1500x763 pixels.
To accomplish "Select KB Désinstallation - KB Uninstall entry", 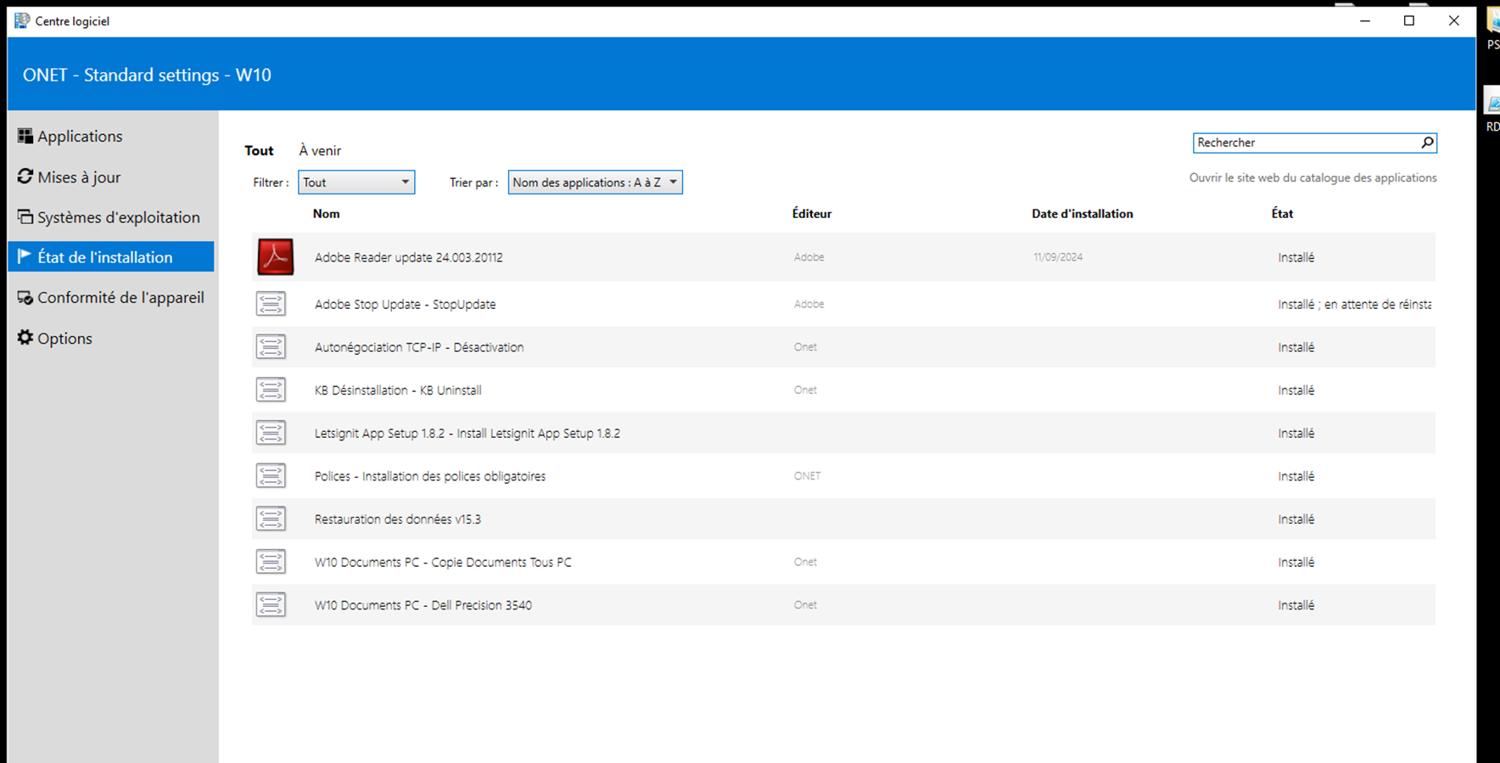I will click(x=843, y=390).
